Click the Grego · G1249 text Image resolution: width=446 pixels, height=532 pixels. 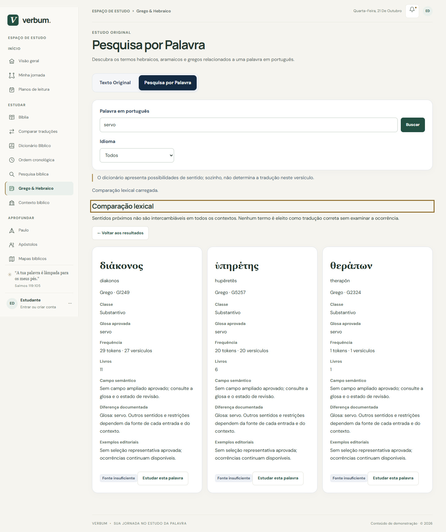pos(115,292)
